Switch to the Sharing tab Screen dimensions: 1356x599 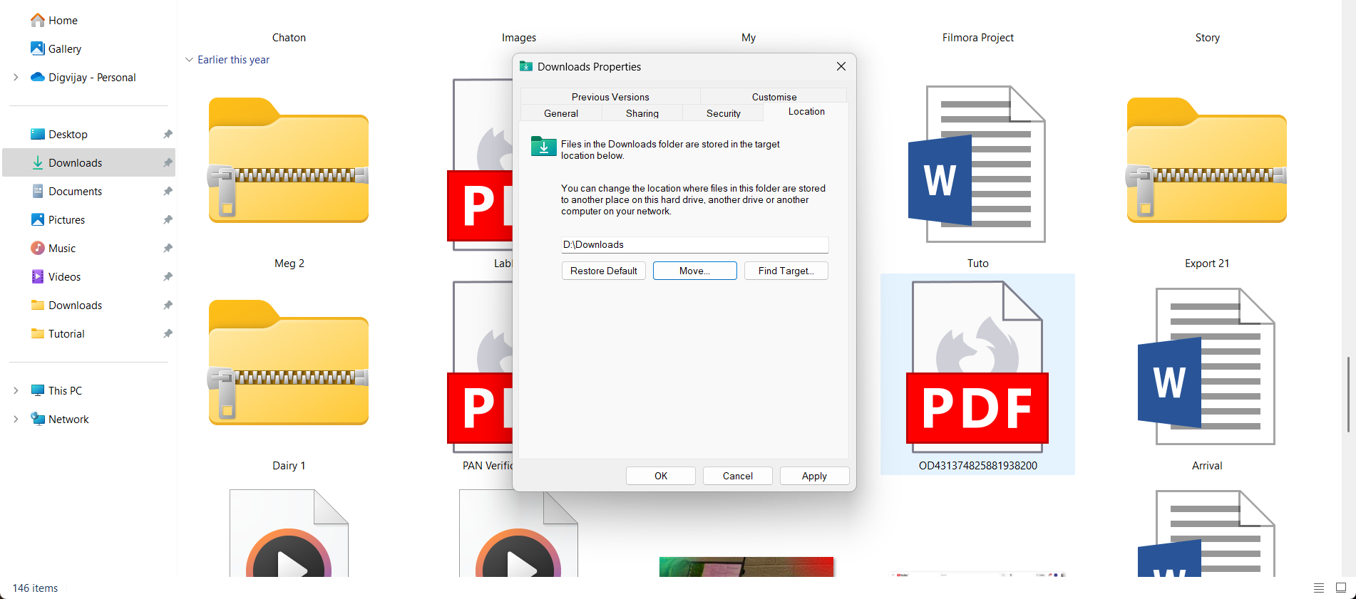click(642, 113)
